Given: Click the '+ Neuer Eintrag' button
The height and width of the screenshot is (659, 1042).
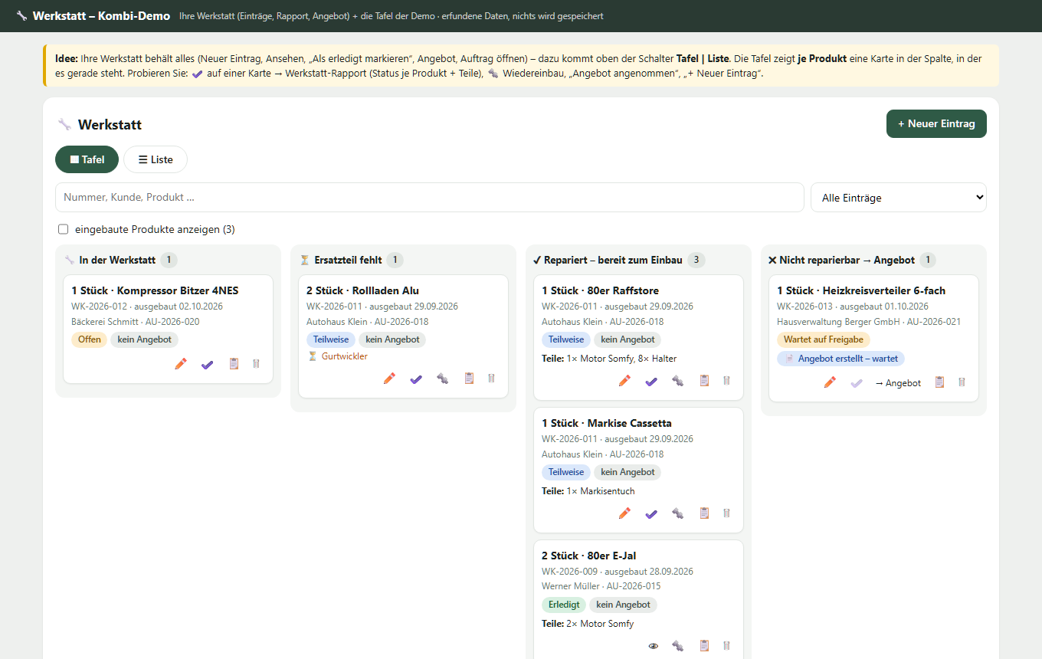Looking at the screenshot, I should tap(936, 123).
